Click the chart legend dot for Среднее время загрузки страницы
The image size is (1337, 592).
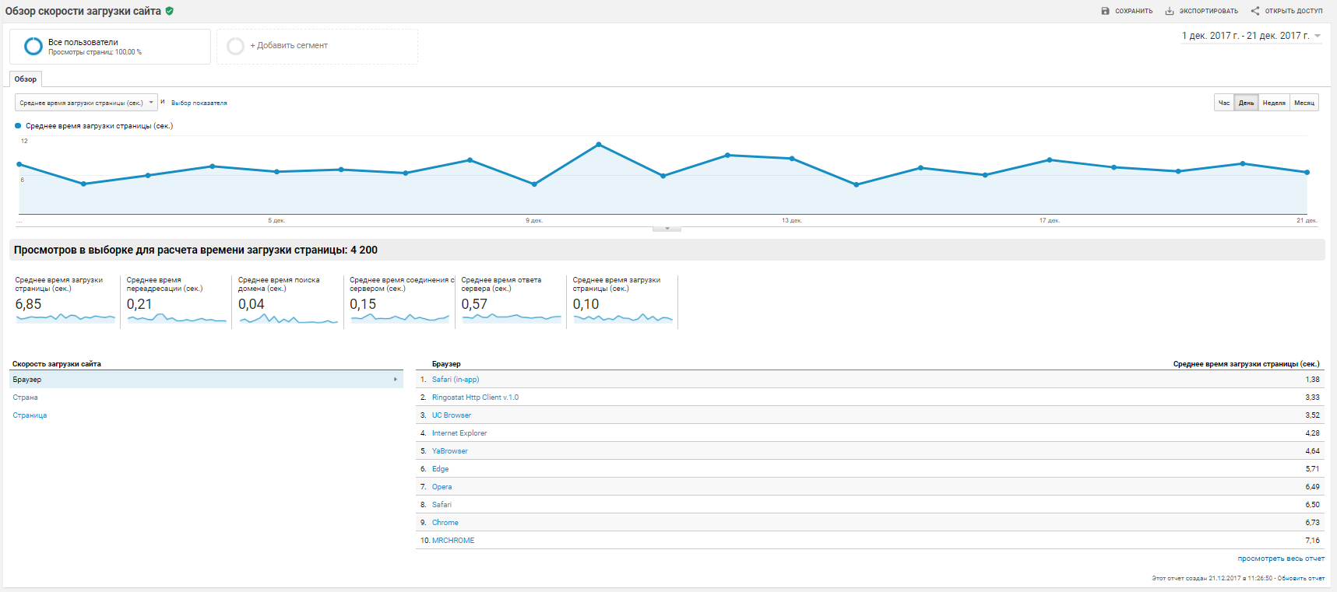(18, 126)
